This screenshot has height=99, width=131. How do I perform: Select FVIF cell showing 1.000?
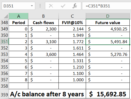pyautogui.click(x=72, y=80)
